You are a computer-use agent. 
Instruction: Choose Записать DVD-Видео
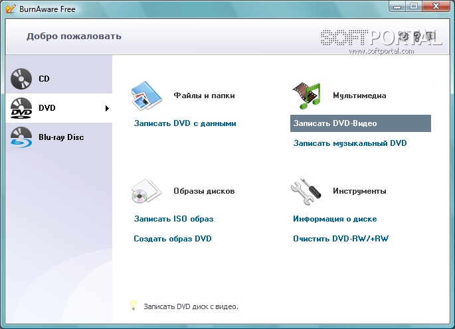[361, 123]
